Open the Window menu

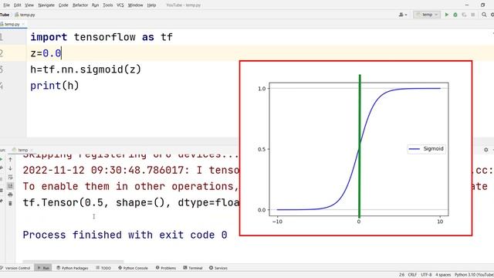[x=136, y=5]
